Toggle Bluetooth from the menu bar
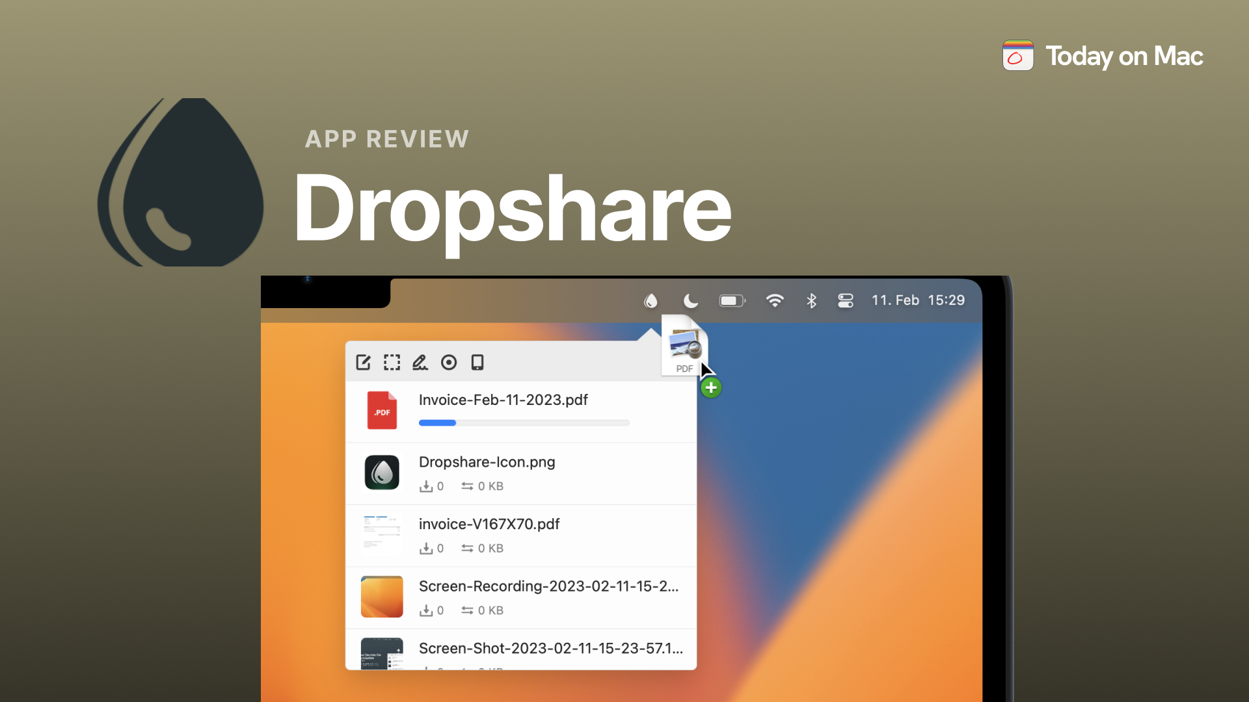This screenshot has height=702, width=1249. pos(811,300)
